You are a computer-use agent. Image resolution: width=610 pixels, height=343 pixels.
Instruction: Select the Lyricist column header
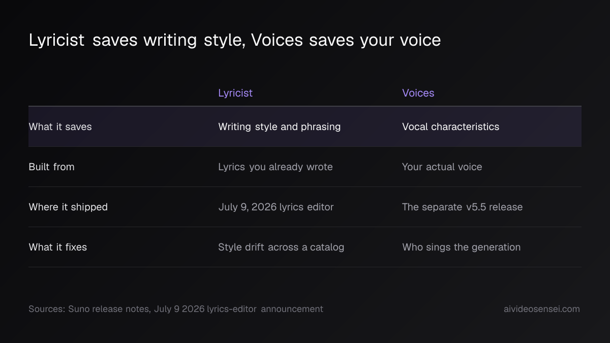coord(235,93)
